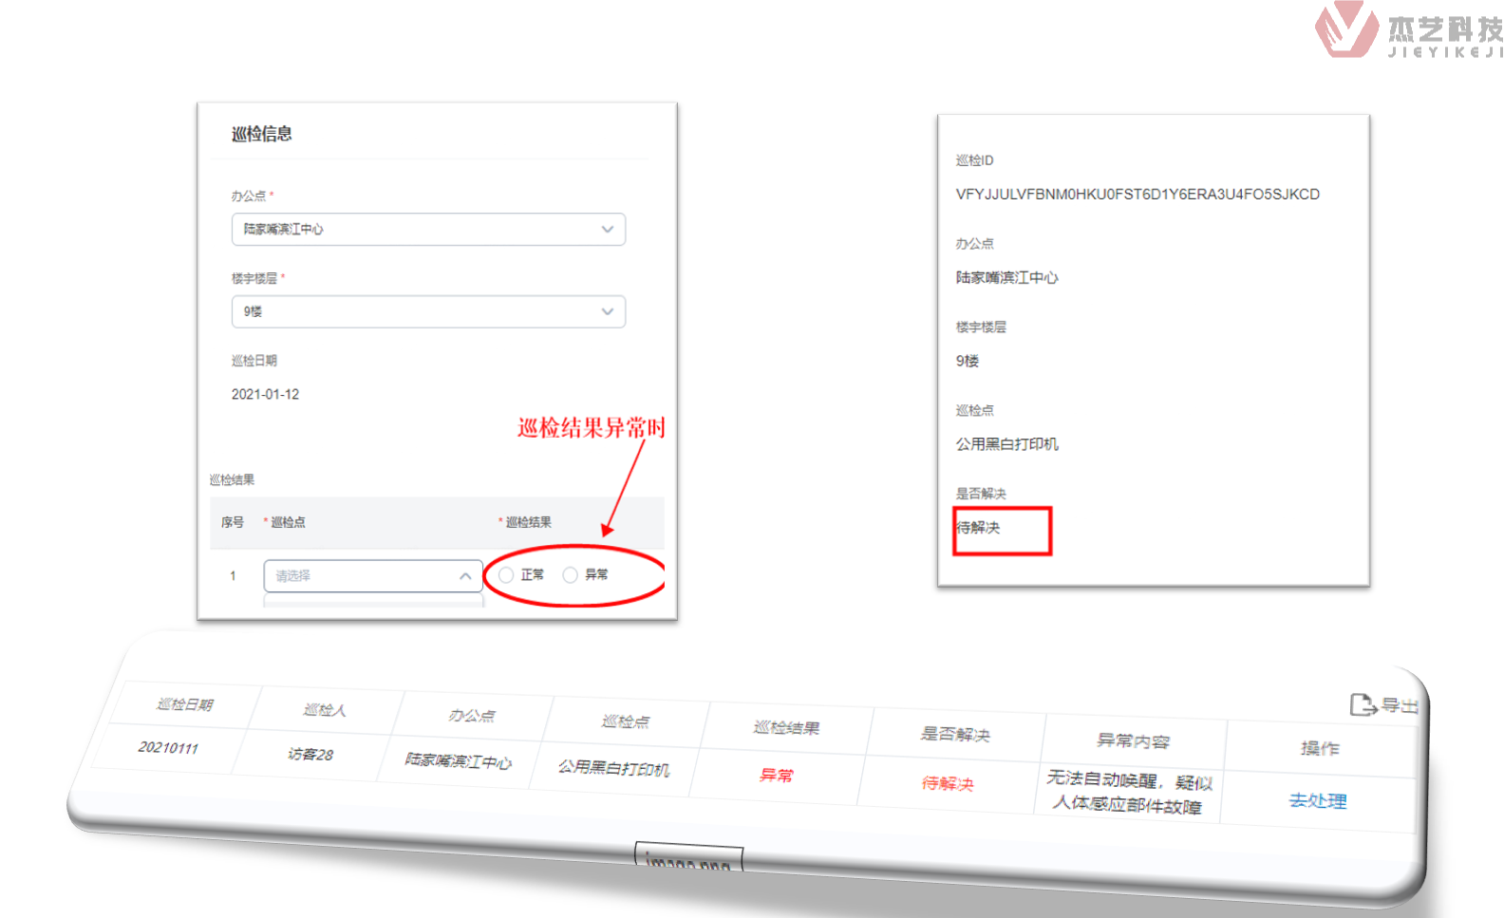1504x918 pixels.
Task: Click the 操作 column header
Action: coord(1319,748)
